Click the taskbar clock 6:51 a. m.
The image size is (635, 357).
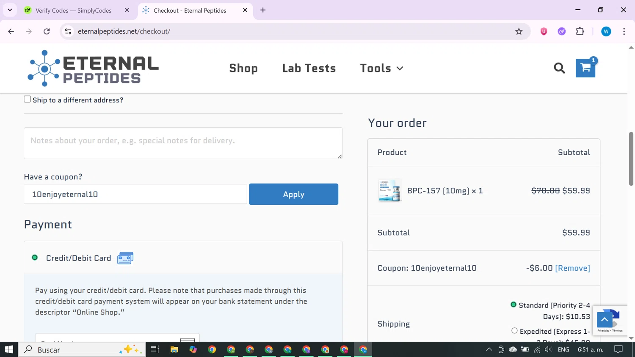[x=591, y=349]
